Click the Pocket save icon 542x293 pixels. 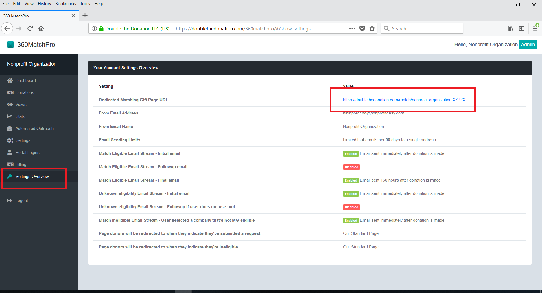pyautogui.click(x=362, y=28)
